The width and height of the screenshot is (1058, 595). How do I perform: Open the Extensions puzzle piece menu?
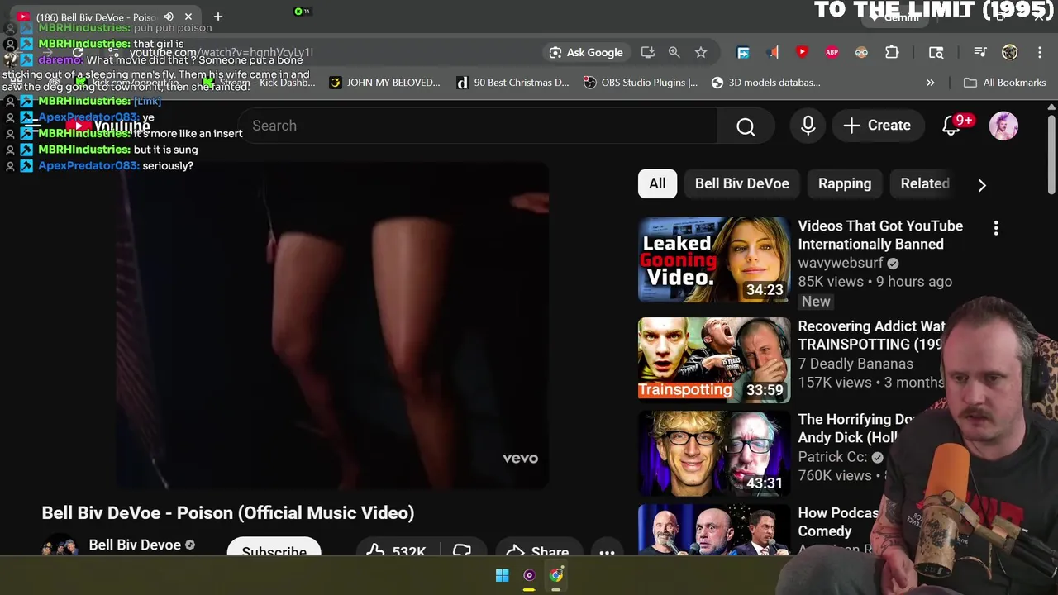coord(892,52)
